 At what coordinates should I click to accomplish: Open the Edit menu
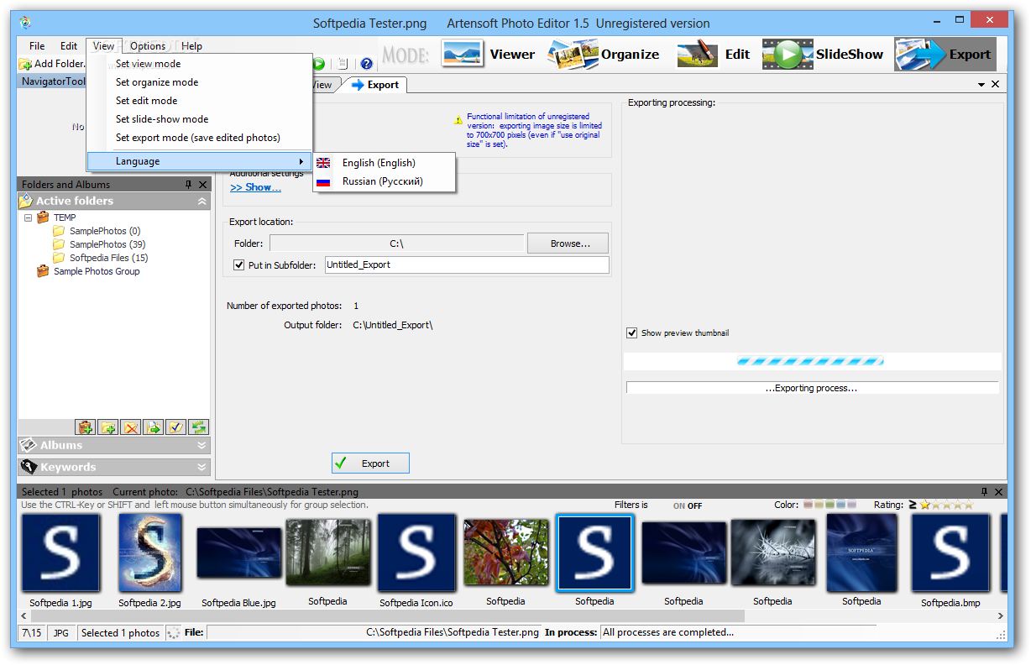click(69, 46)
